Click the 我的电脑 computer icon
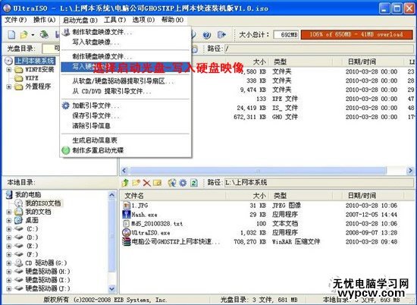This screenshot has width=417, height=305. (9, 194)
